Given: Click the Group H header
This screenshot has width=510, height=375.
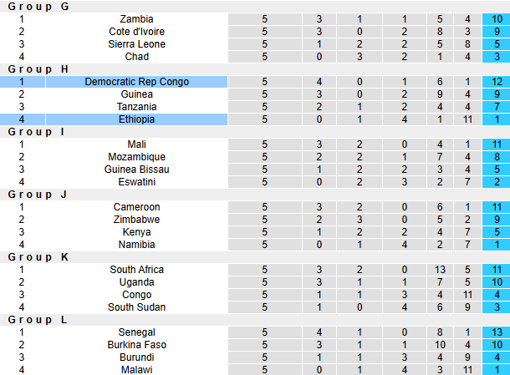Looking at the screenshot, I should click(38, 69).
